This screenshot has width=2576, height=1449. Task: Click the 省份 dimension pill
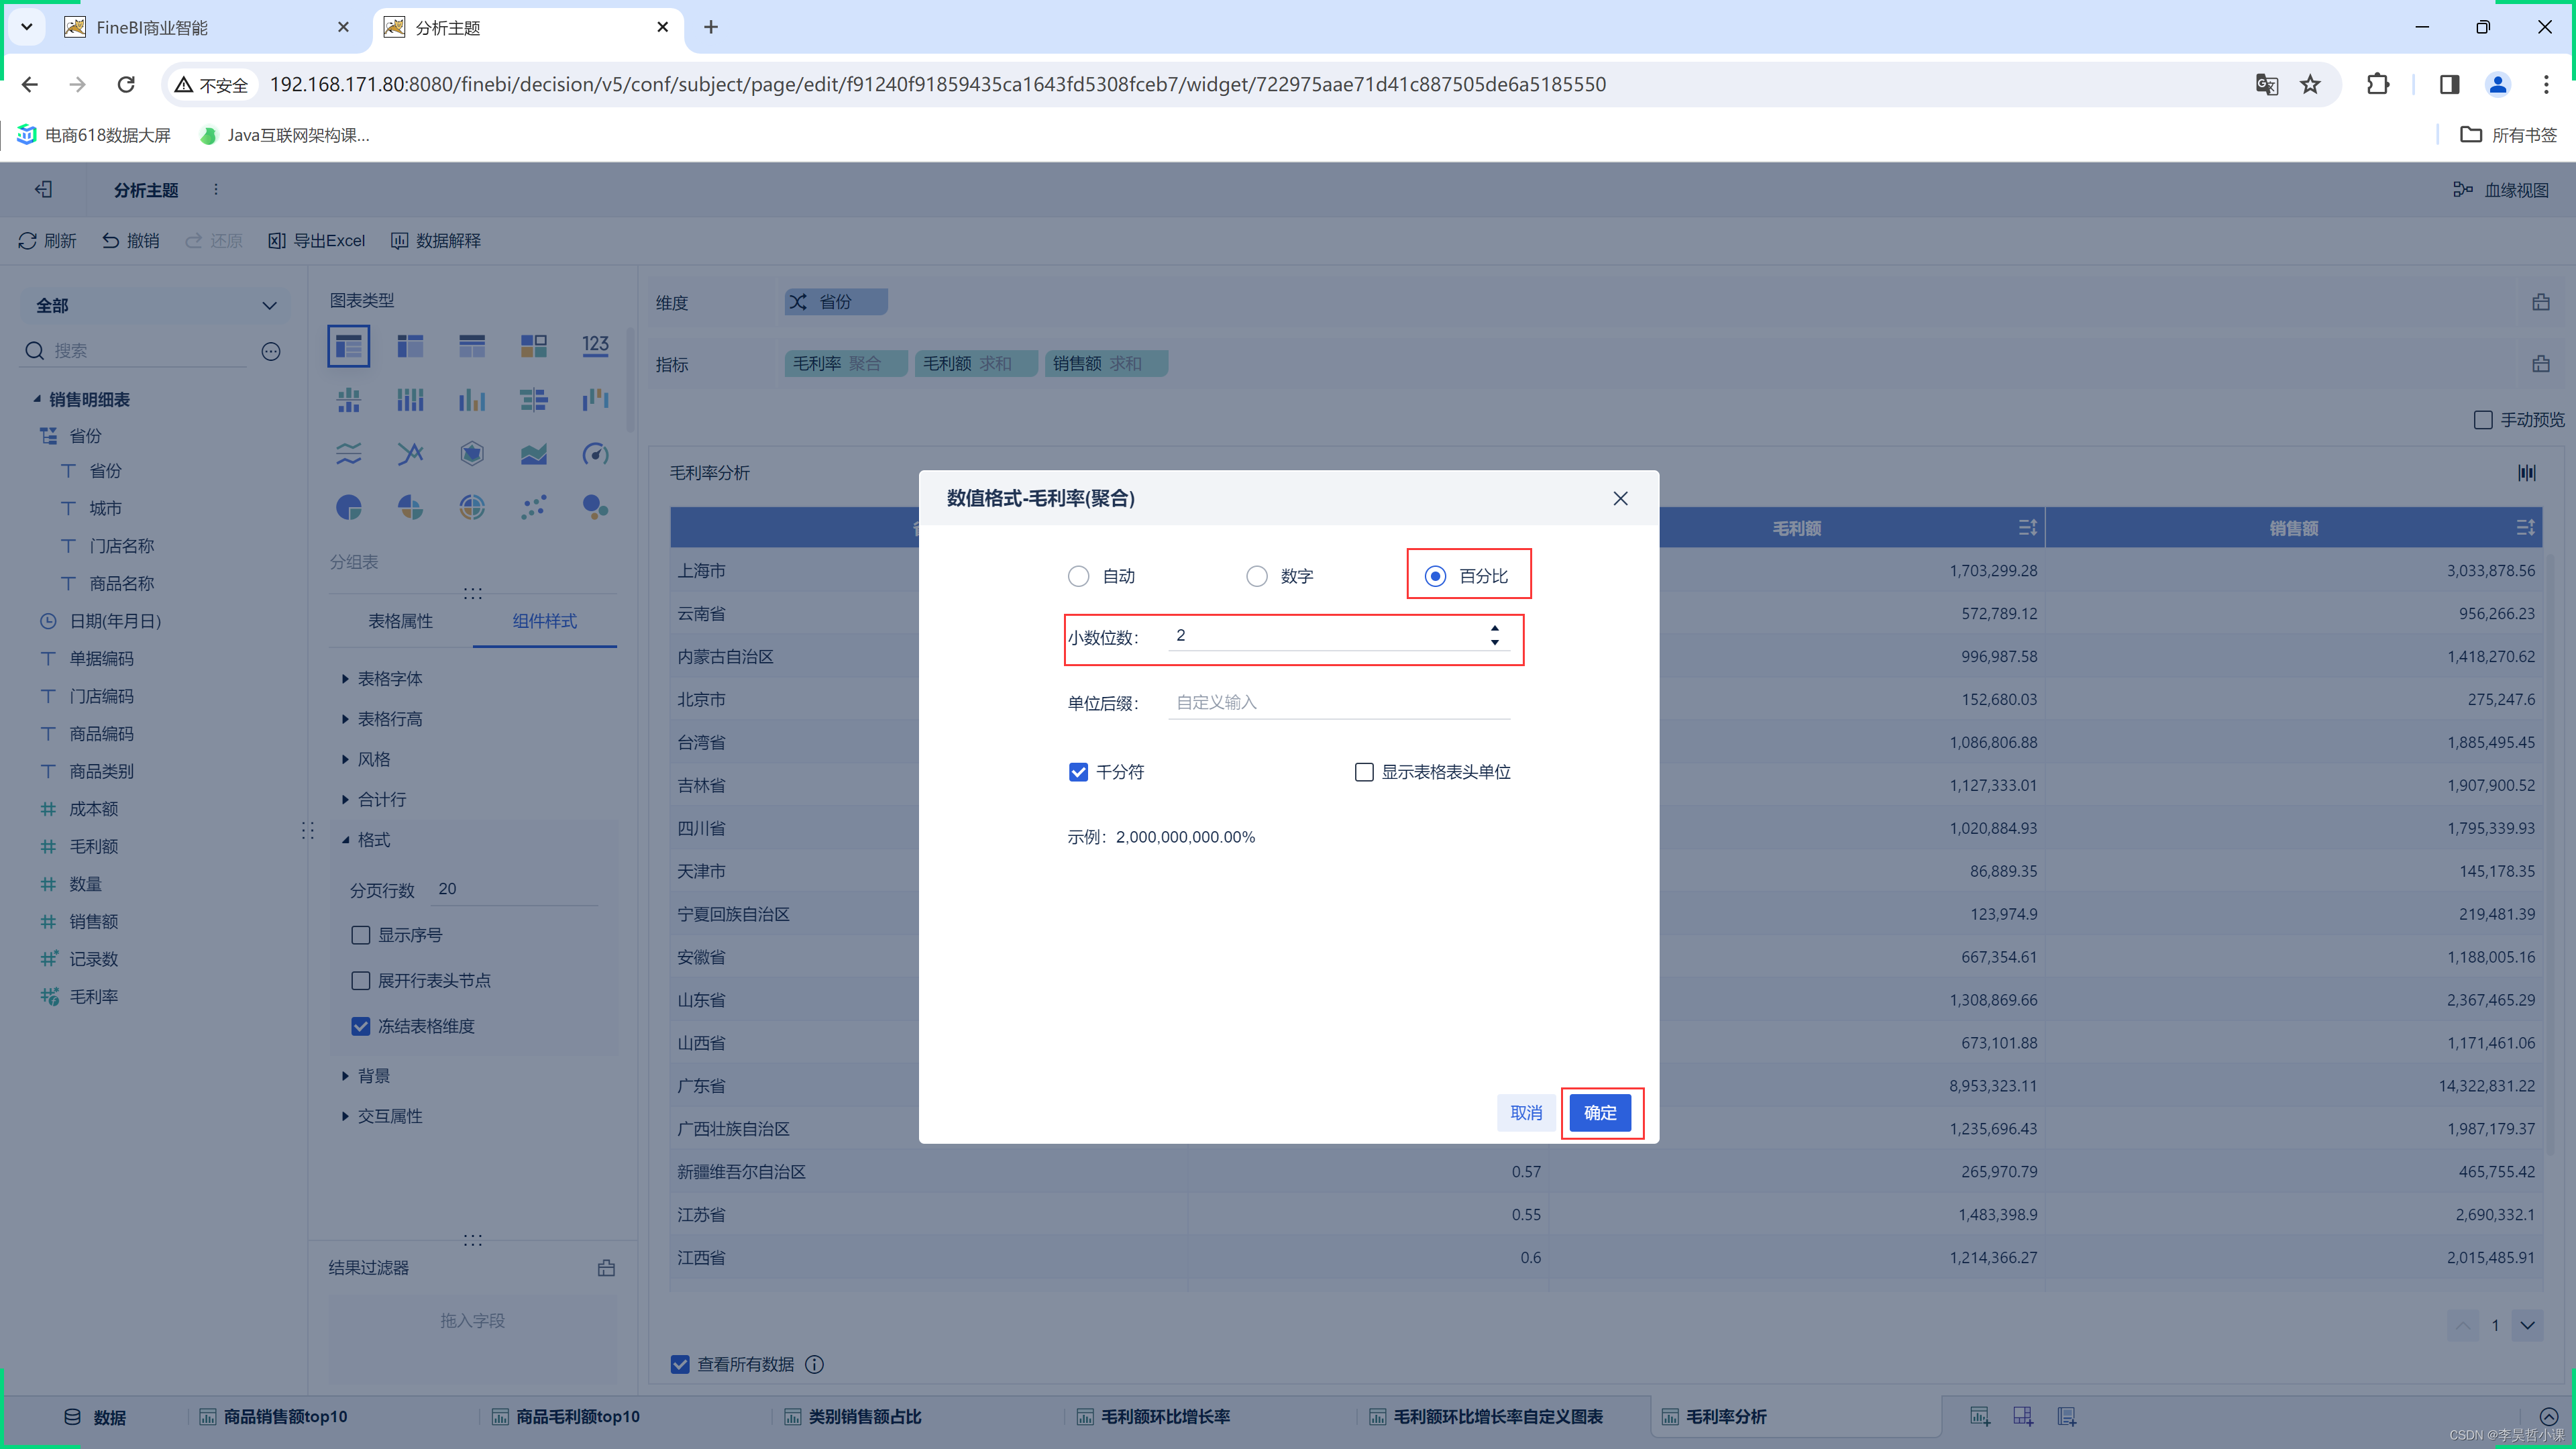click(836, 302)
